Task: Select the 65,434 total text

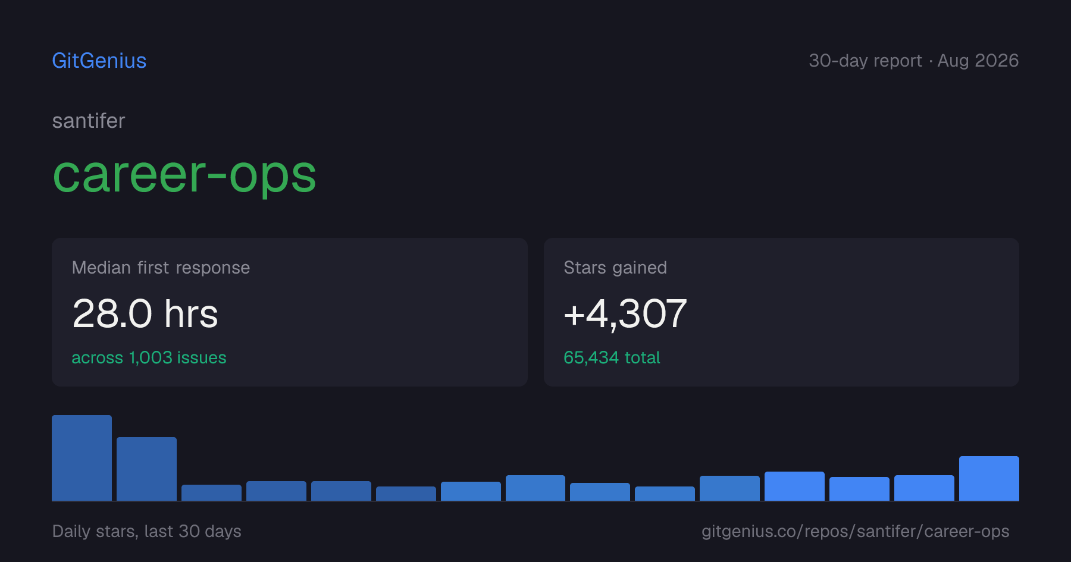Action: pos(612,357)
